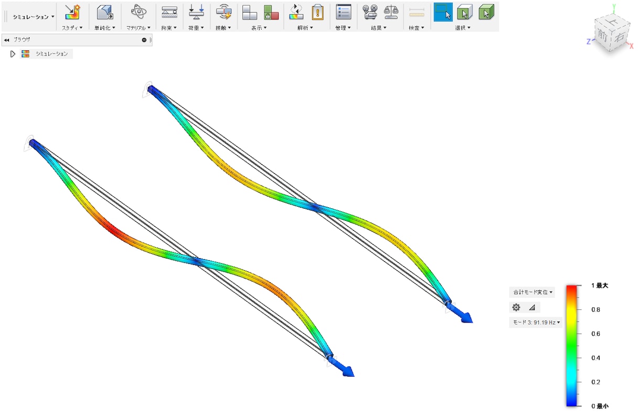The image size is (640, 417).
Task: Click the colored simulation icon in browser tree
Action: 25,54
